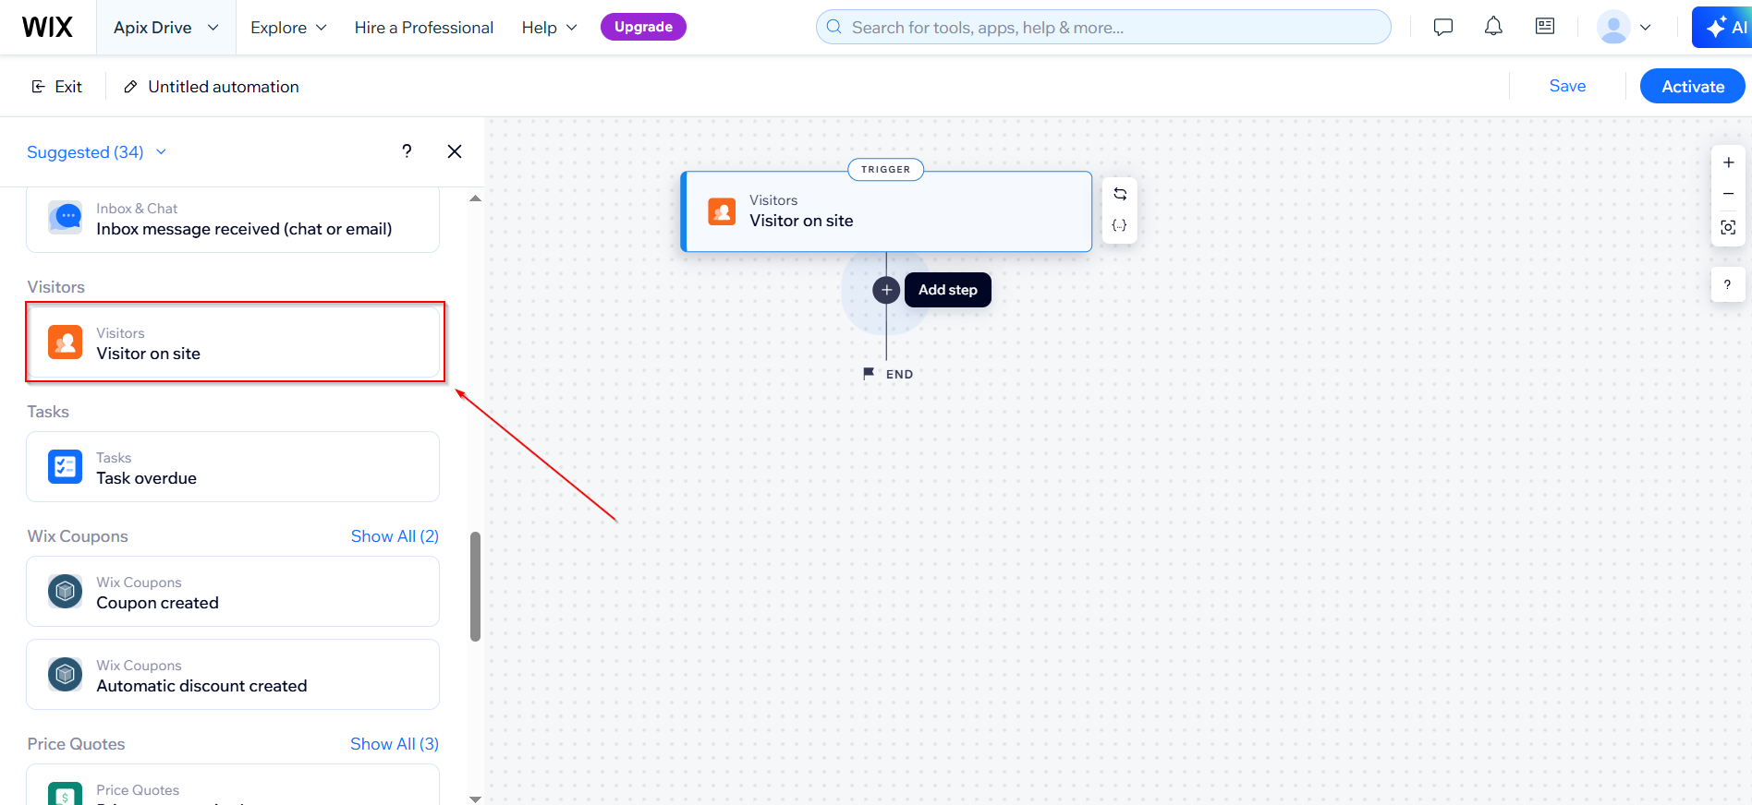This screenshot has width=1752, height=805.
Task: Click the orange Visitors icon in list
Action: (x=66, y=342)
